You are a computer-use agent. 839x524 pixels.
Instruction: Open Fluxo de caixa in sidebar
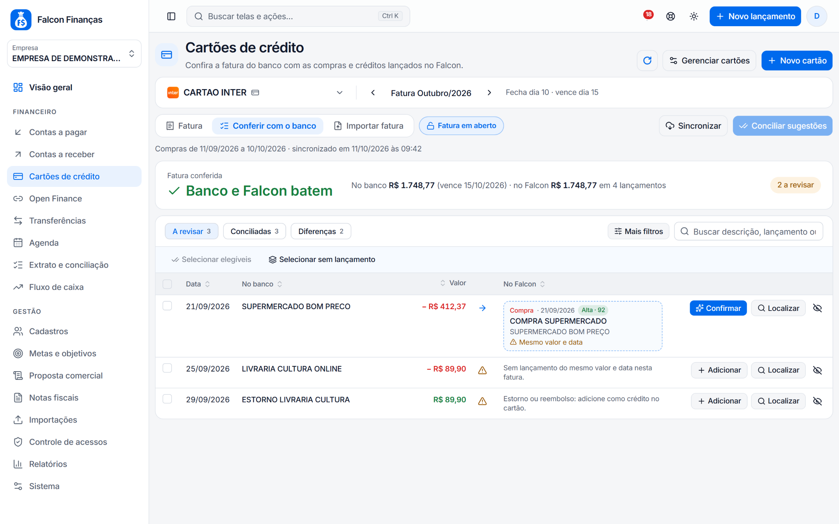[x=74, y=287]
